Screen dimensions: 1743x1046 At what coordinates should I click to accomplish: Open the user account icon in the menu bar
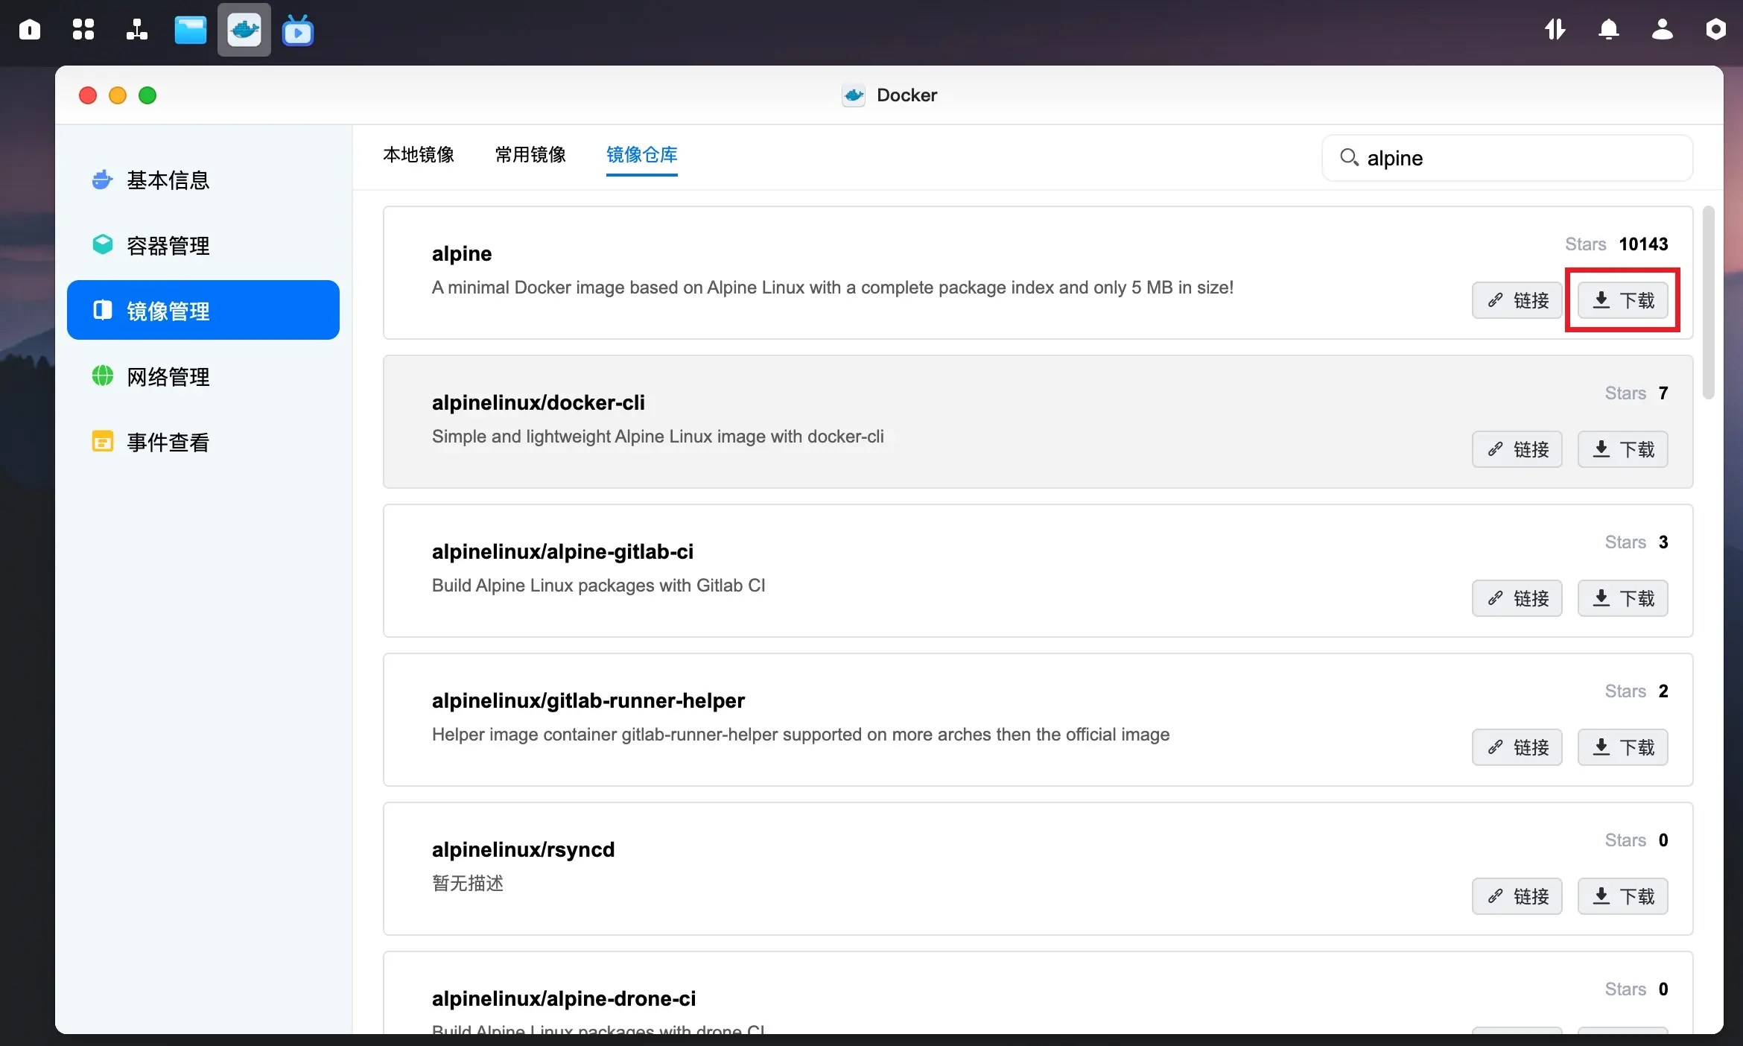pos(1663,30)
